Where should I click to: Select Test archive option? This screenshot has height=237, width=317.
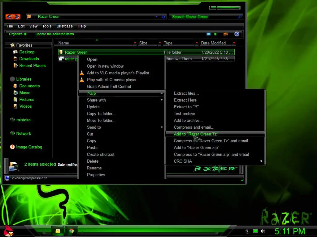tap(215, 114)
